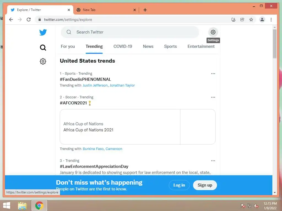Open the #FanDuelisPHENOMENAL trend
The width and height of the screenshot is (282, 211).
click(x=85, y=79)
